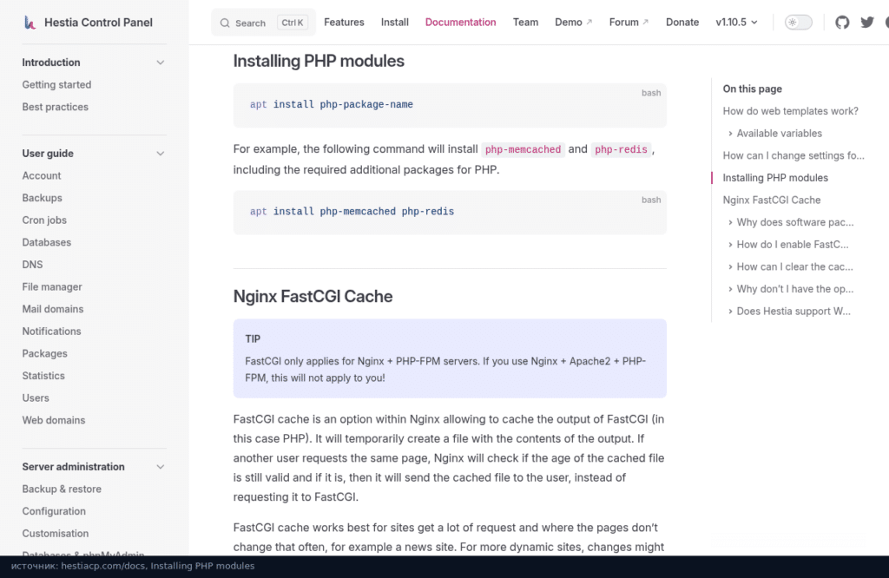The image size is (889, 578).
Task: Open Backups in User guide
Action: pyautogui.click(x=42, y=198)
